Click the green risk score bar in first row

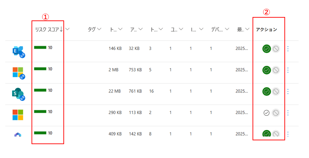[40, 47]
